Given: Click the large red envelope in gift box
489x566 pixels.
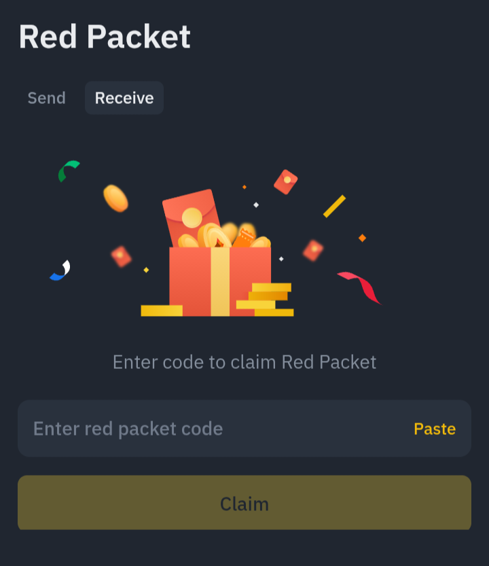Looking at the screenshot, I should [x=191, y=216].
